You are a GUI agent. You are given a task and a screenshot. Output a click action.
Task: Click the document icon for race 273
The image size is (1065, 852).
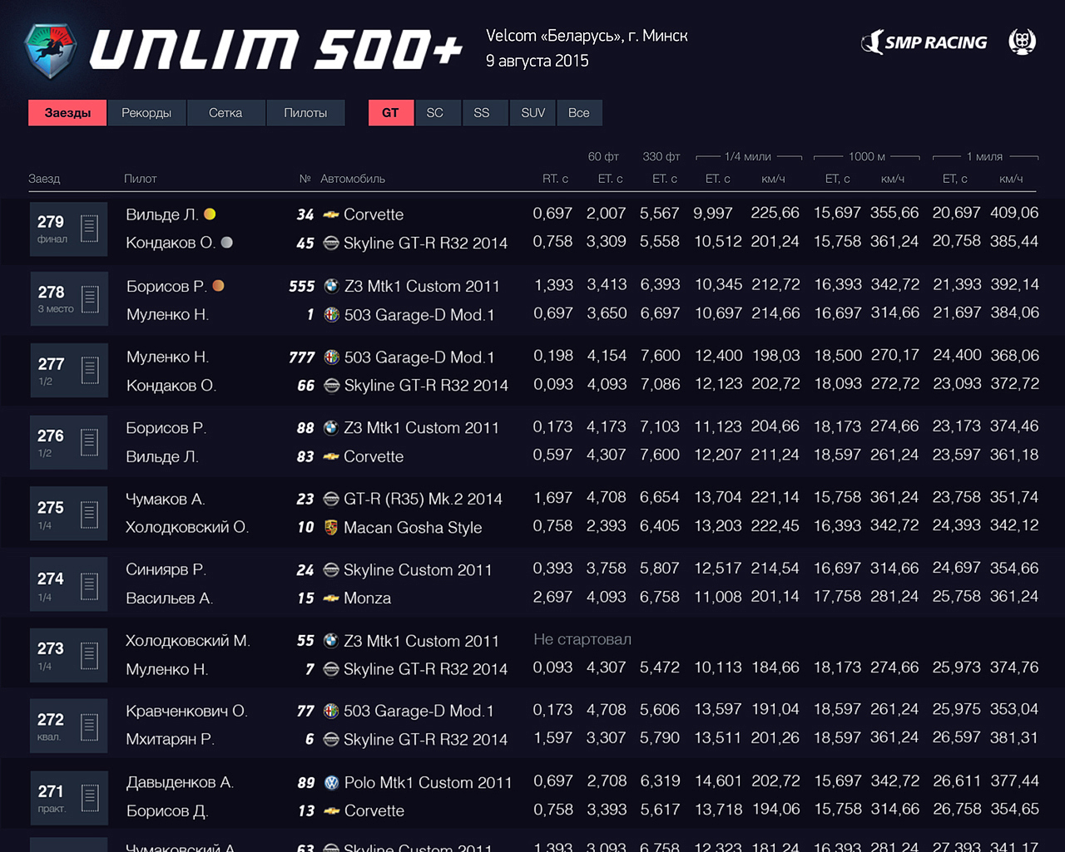(90, 655)
